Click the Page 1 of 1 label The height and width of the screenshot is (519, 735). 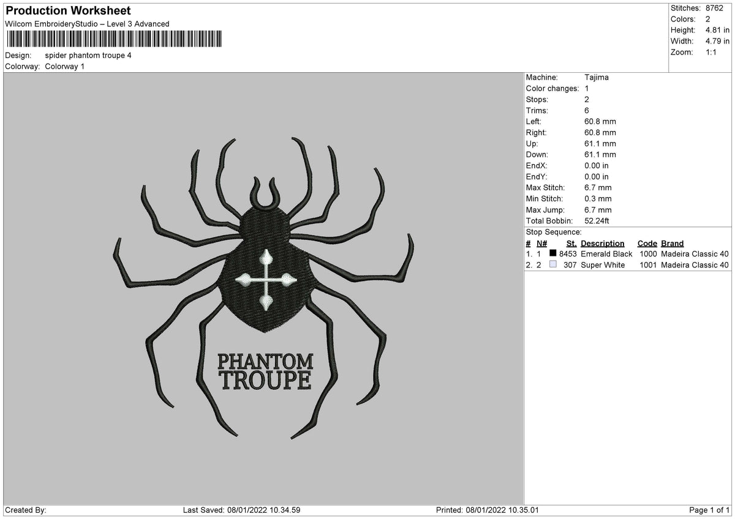(709, 509)
